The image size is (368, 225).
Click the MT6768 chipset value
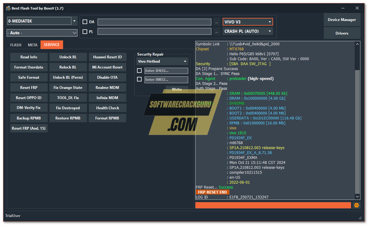click(236, 49)
